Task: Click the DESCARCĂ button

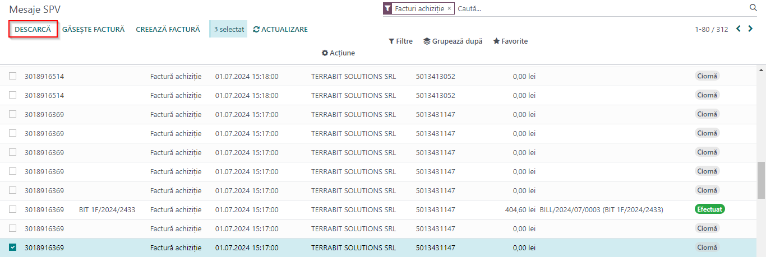Action: [33, 29]
